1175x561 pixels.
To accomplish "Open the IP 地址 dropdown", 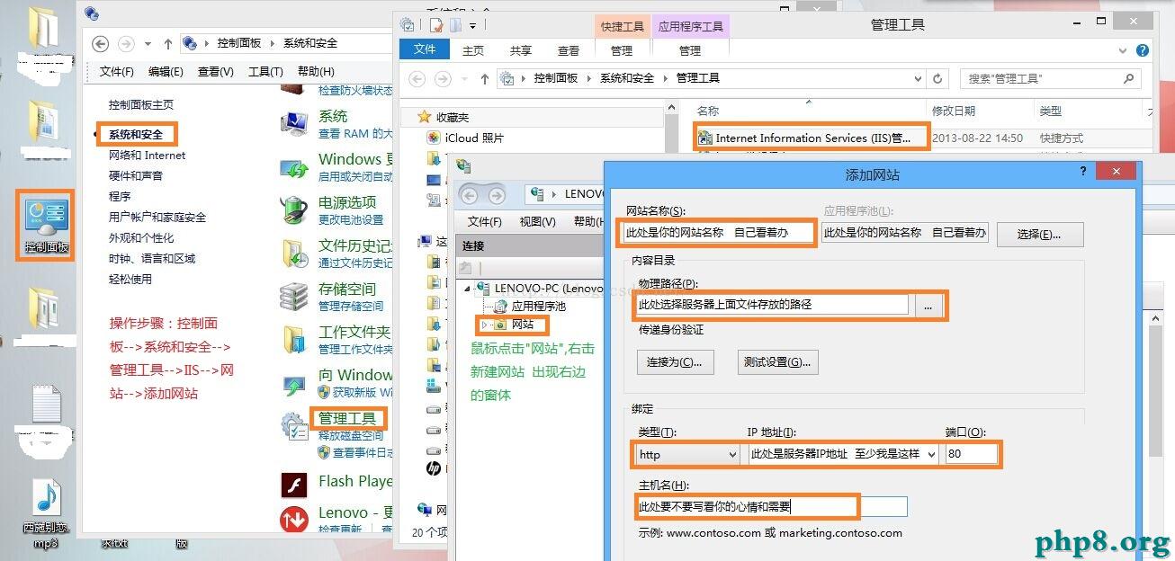I will pyautogui.click(x=930, y=455).
